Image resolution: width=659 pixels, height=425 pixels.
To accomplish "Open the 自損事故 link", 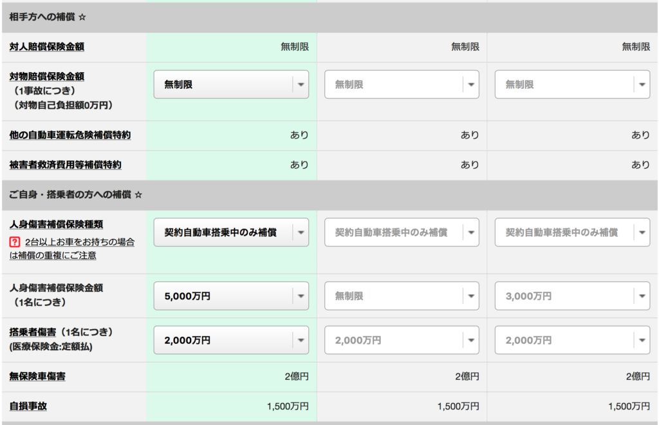I will click(28, 406).
